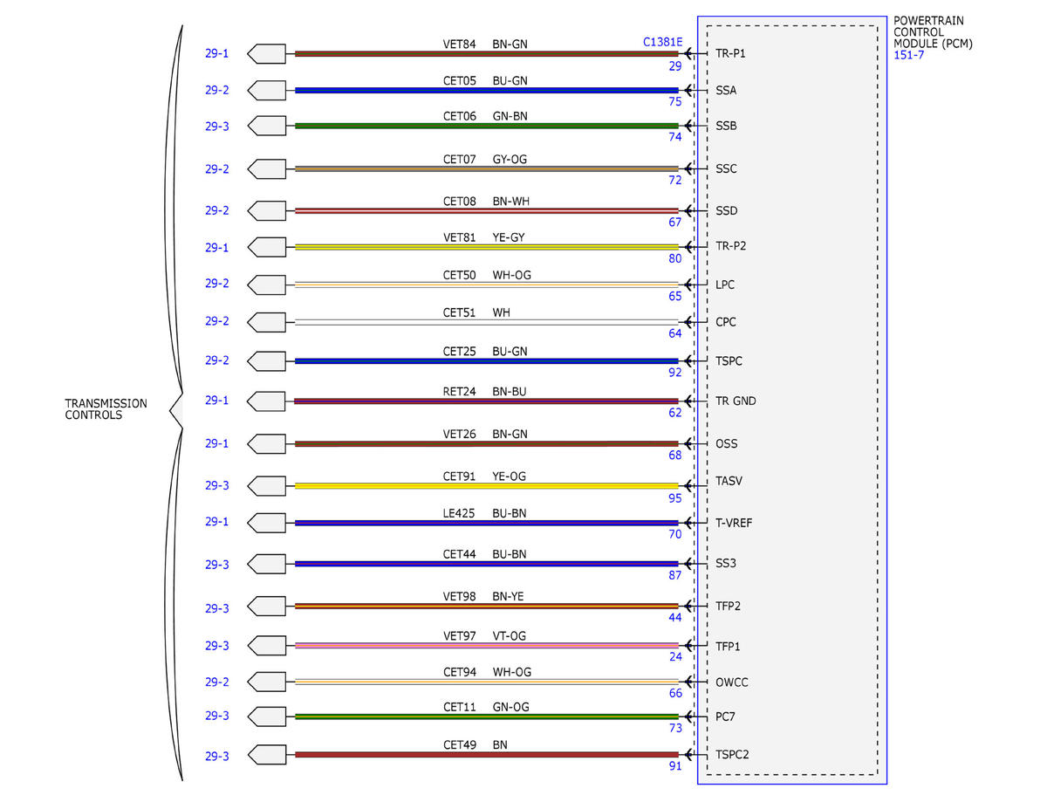Image resolution: width=1047 pixels, height=809 pixels.
Task: Follow the 29-1 link beside wire LE425
Action: click(x=217, y=522)
